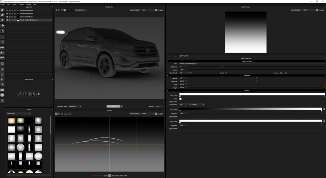This screenshot has width=326, height=178.
Task: Click the horizontal fit icon in Light Controls
Action: tap(24, 94)
